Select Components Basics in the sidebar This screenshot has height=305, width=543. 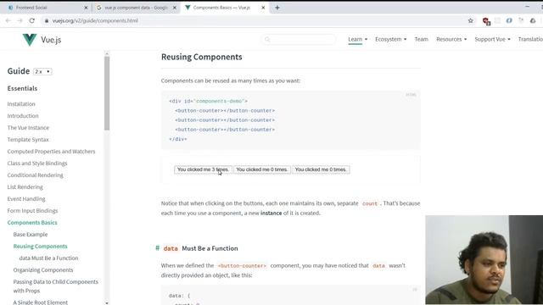point(32,222)
